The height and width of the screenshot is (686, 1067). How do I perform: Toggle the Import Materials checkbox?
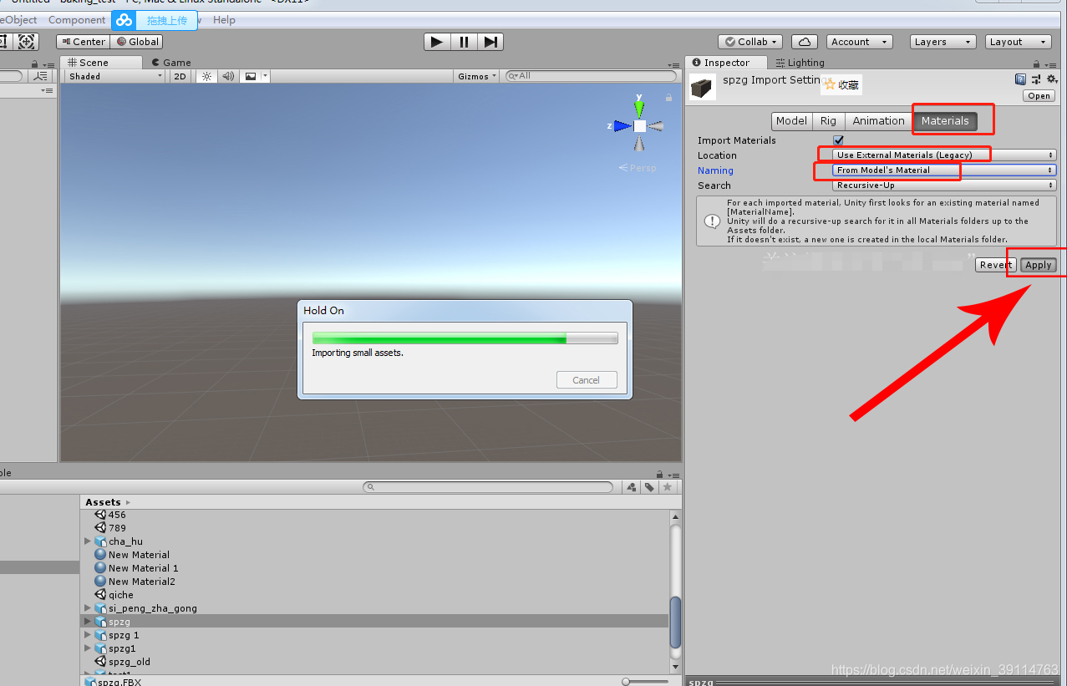(x=838, y=140)
